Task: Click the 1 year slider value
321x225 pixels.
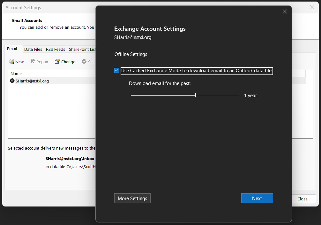Action: pos(250,96)
